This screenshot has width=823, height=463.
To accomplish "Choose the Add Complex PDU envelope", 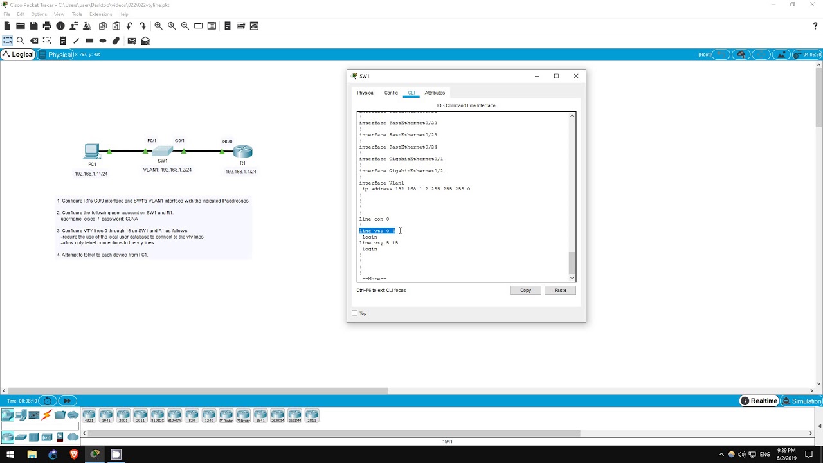I will click(x=145, y=41).
